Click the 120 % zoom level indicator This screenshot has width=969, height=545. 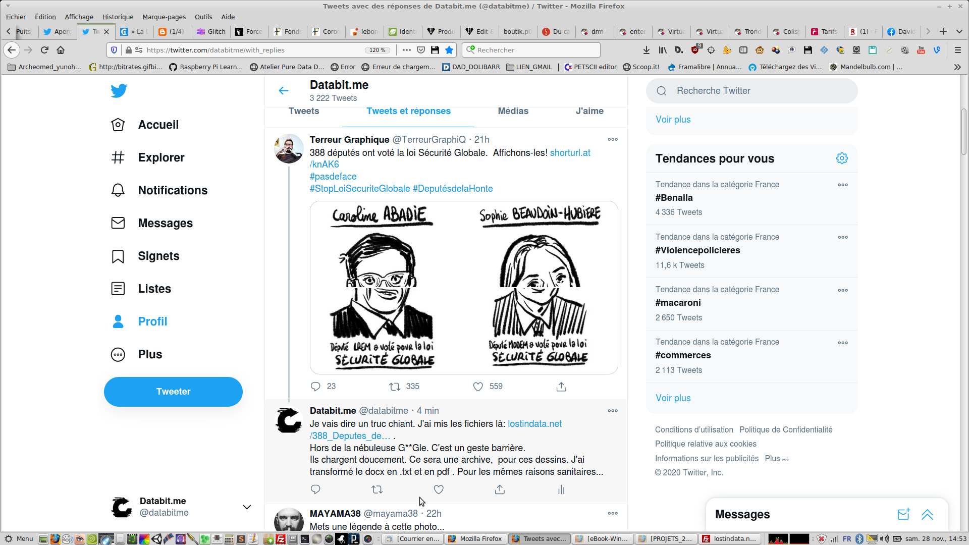(378, 50)
